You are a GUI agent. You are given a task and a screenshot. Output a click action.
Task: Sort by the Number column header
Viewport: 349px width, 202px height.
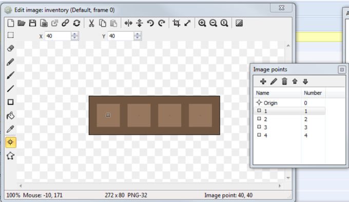(x=313, y=93)
